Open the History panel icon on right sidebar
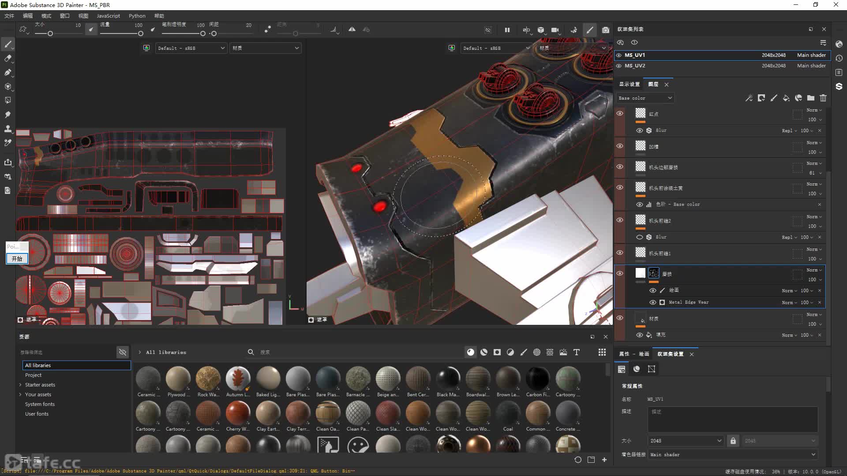 pyautogui.click(x=839, y=58)
